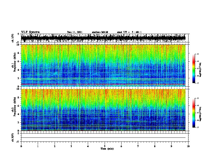This screenshot has width=212, height=164.
Task: Click the "station=MAM" header text
Action: 100,32
